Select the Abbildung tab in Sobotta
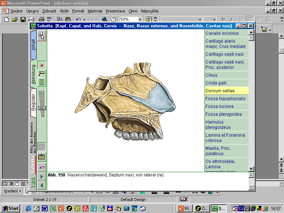The height and width of the screenshot is (213, 284). [x=33, y=74]
